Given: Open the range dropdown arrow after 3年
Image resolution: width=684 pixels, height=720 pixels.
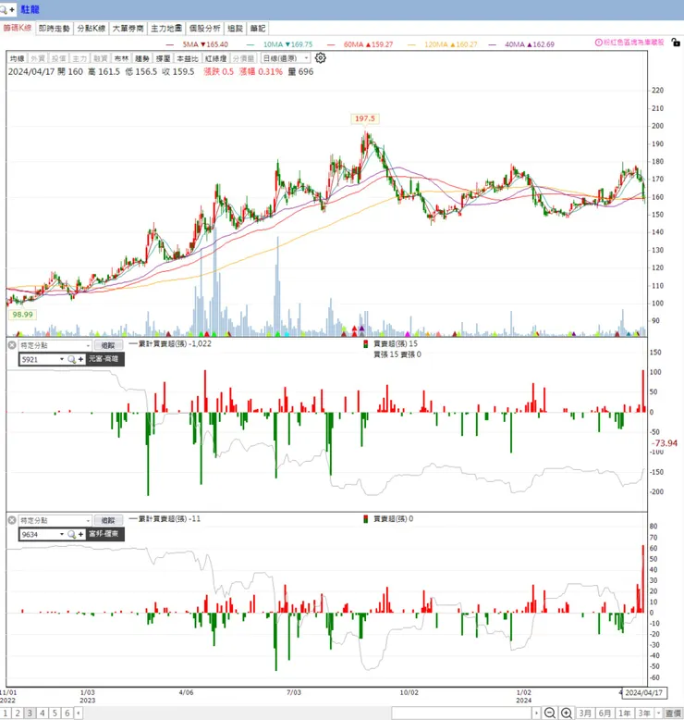Looking at the screenshot, I should coord(658,714).
